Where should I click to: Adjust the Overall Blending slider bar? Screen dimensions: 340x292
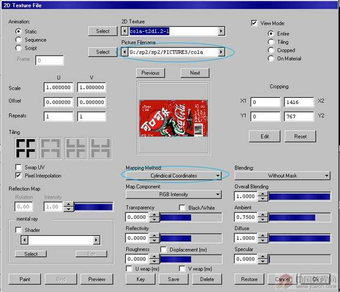[300, 196]
